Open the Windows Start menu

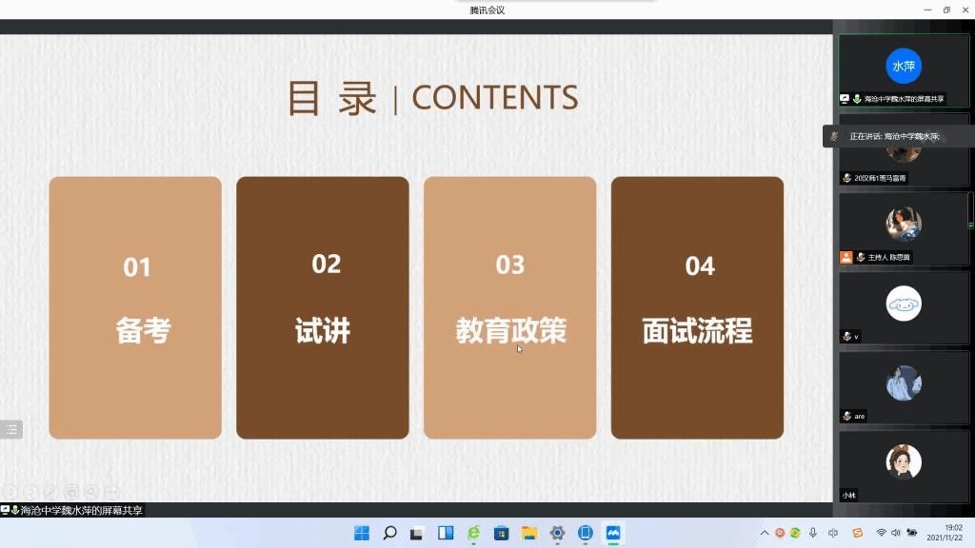362,533
